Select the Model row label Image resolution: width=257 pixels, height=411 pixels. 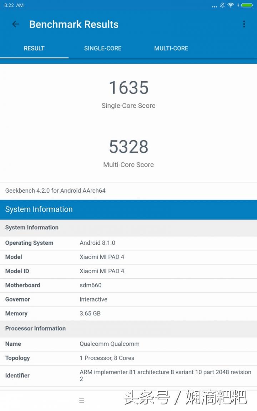pos(14,257)
